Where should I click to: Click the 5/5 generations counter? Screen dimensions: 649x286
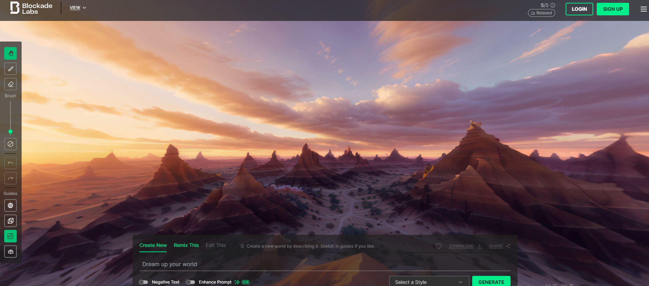[544, 5]
